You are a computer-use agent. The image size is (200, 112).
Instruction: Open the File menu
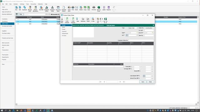(3, 4)
